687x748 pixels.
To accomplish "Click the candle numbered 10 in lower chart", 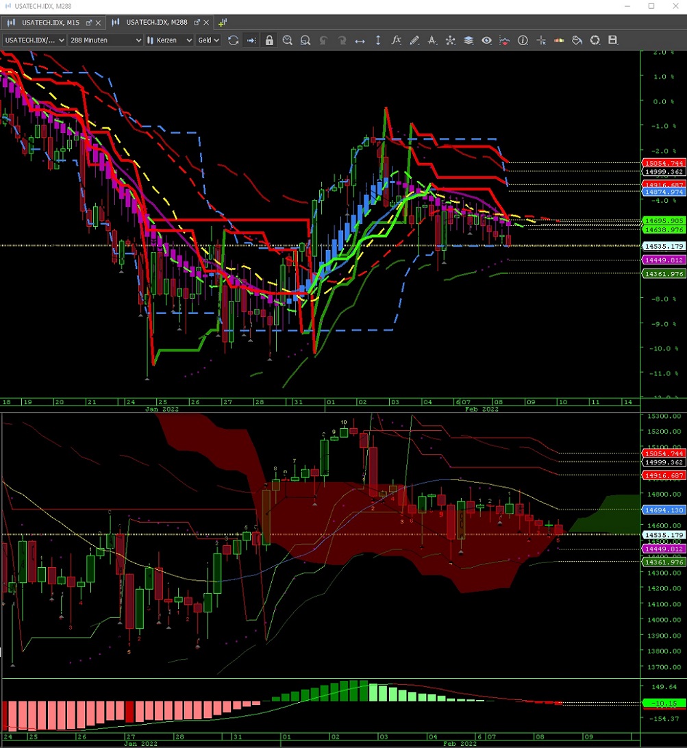I will coord(344,432).
